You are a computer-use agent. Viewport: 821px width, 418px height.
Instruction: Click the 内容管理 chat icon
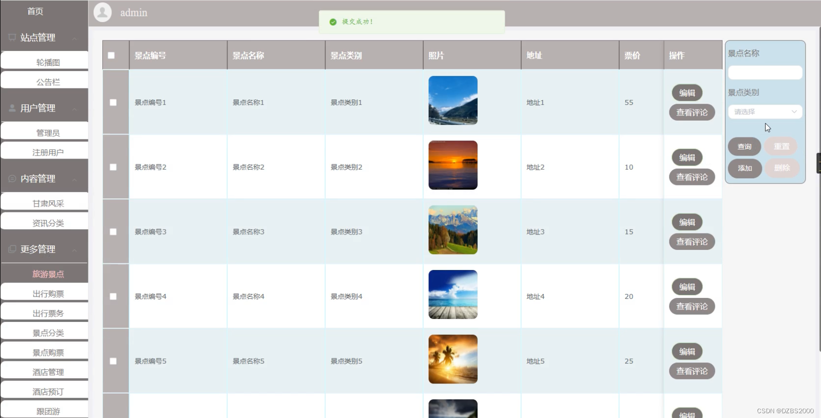tap(12, 179)
